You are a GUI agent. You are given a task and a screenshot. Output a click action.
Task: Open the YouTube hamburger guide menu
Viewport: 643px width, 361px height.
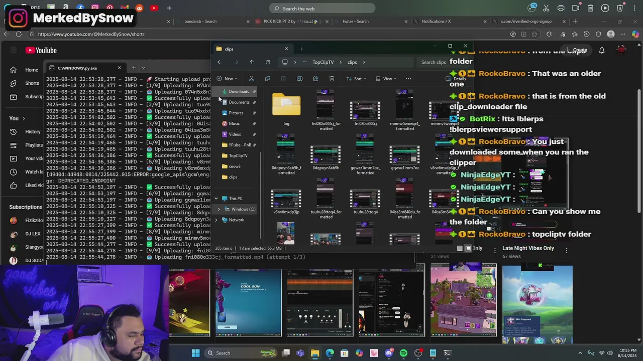coord(14,50)
